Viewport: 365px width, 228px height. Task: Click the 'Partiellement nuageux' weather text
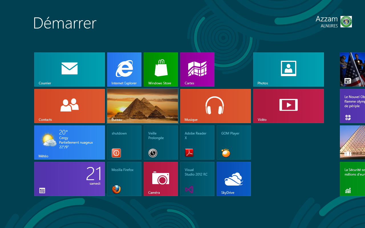[x=76, y=142]
